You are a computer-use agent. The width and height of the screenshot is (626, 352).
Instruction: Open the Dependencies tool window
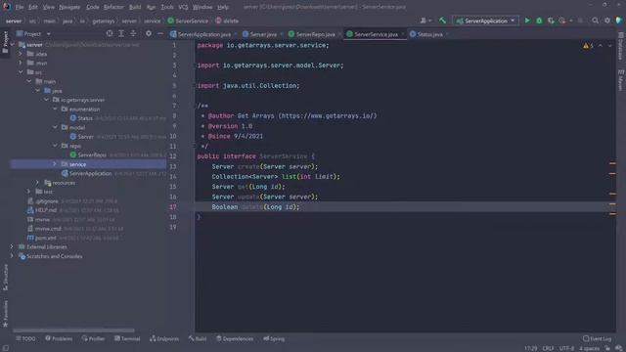[235, 339]
